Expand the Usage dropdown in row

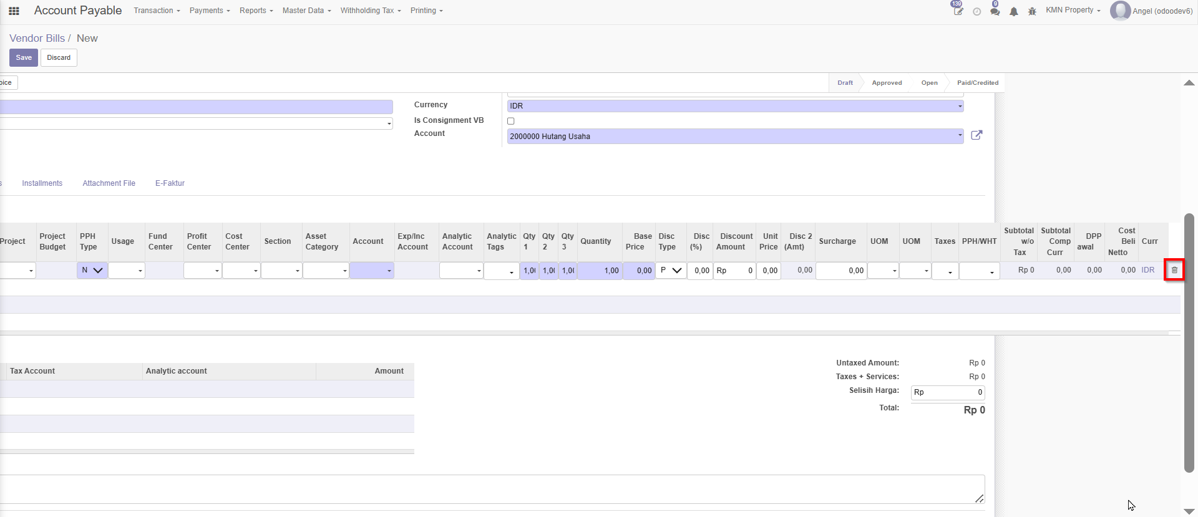pyautogui.click(x=127, y=271)
